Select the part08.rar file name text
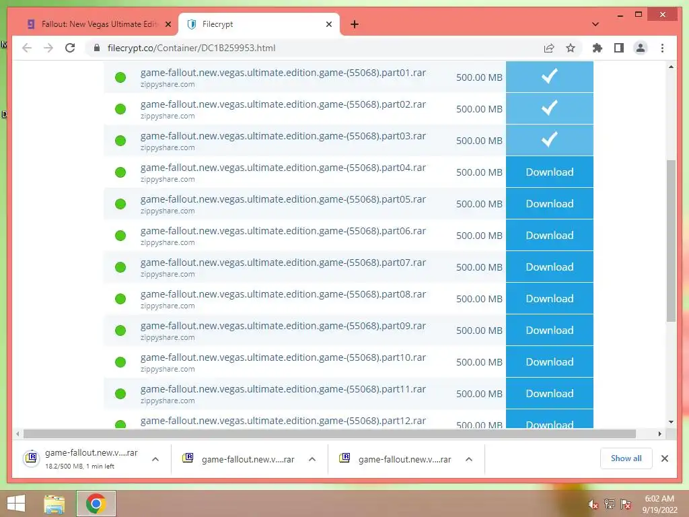689x517 pixels. click(x=283, y=294)
